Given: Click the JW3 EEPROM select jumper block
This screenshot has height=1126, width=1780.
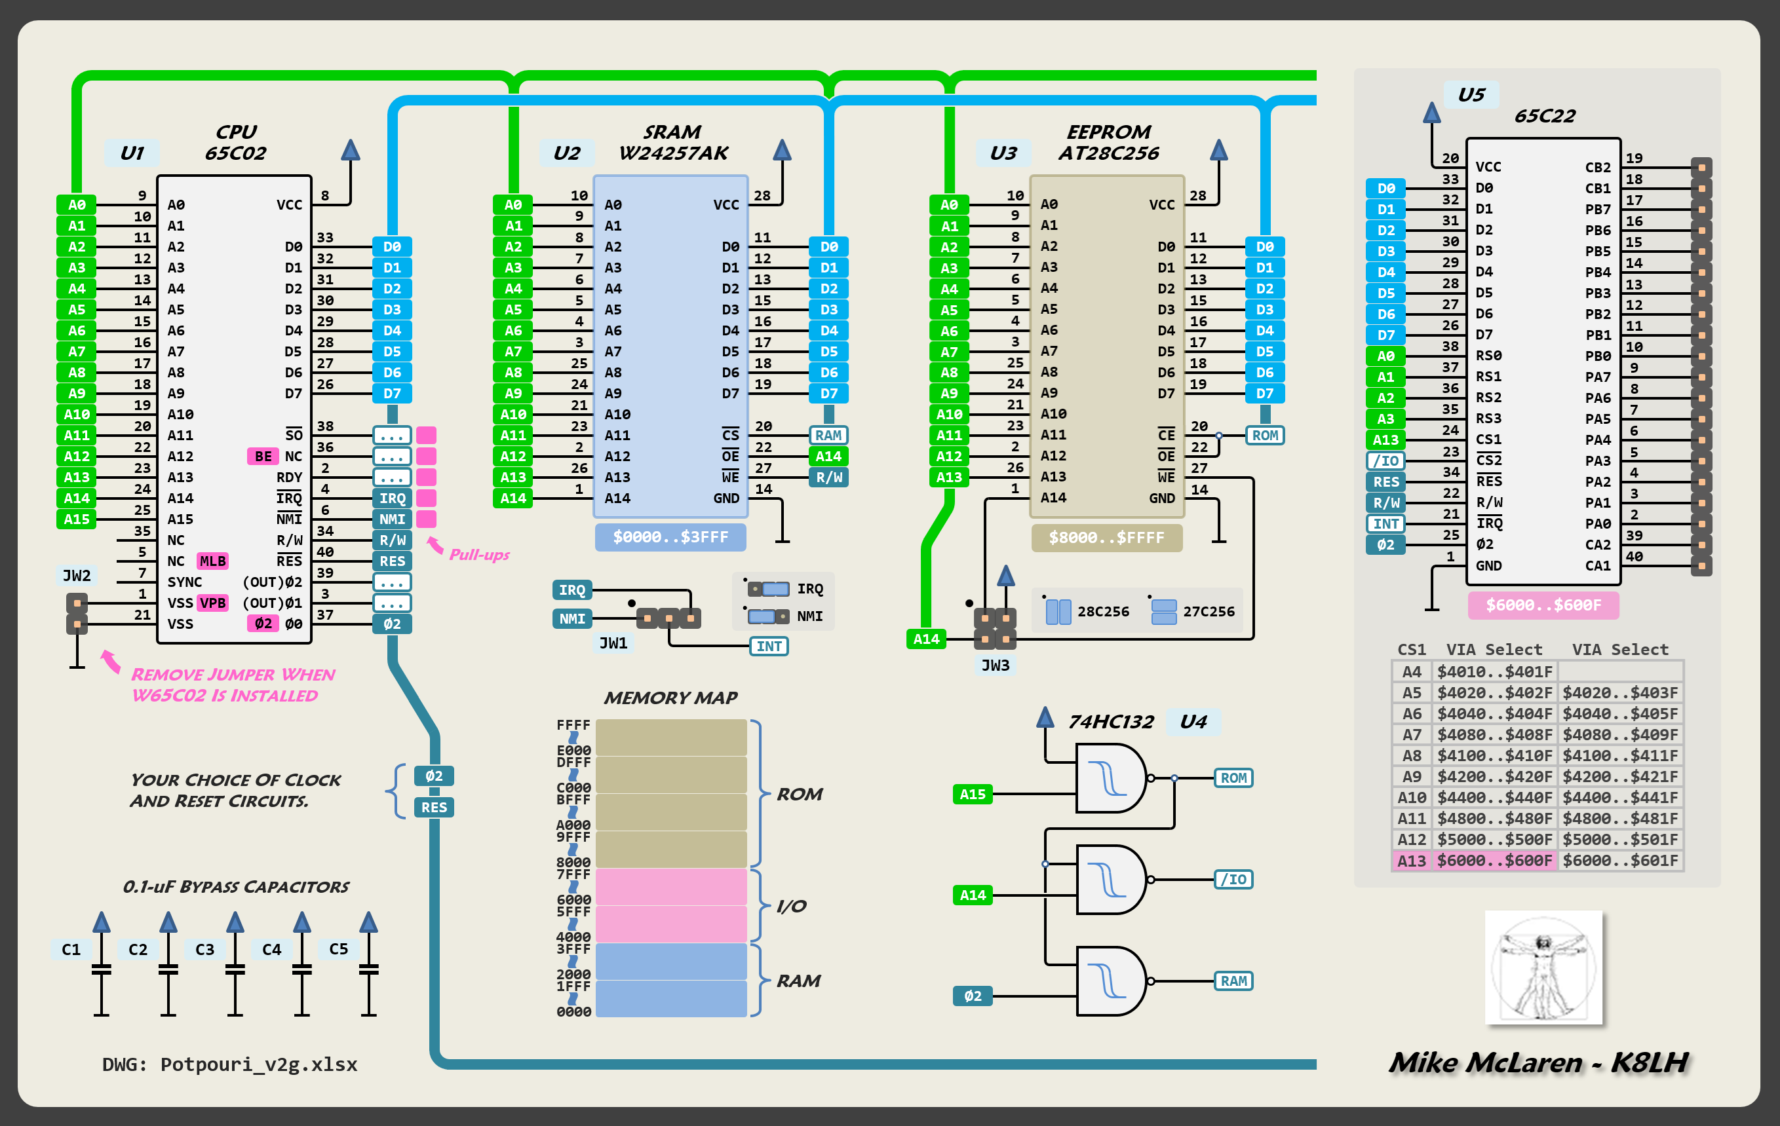Looking at the screenshot, I should click(x=995, y=628).
